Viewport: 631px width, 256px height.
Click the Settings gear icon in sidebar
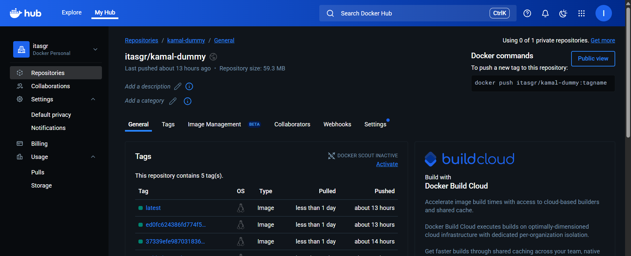tap(20, 99)
